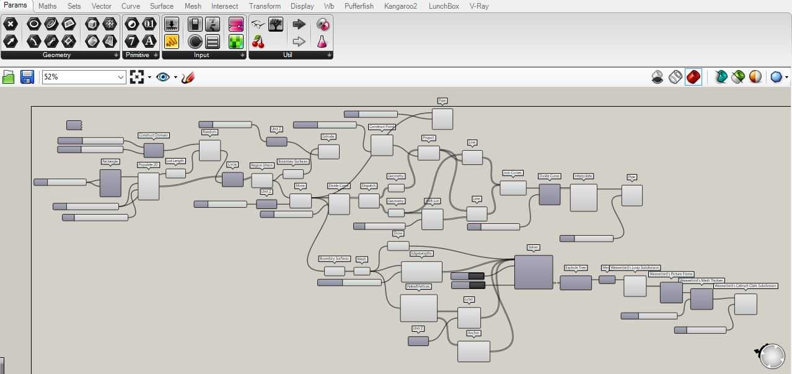Open the Pufferfish tab
This screenshot has height=374, width=792.
[359, 6]
